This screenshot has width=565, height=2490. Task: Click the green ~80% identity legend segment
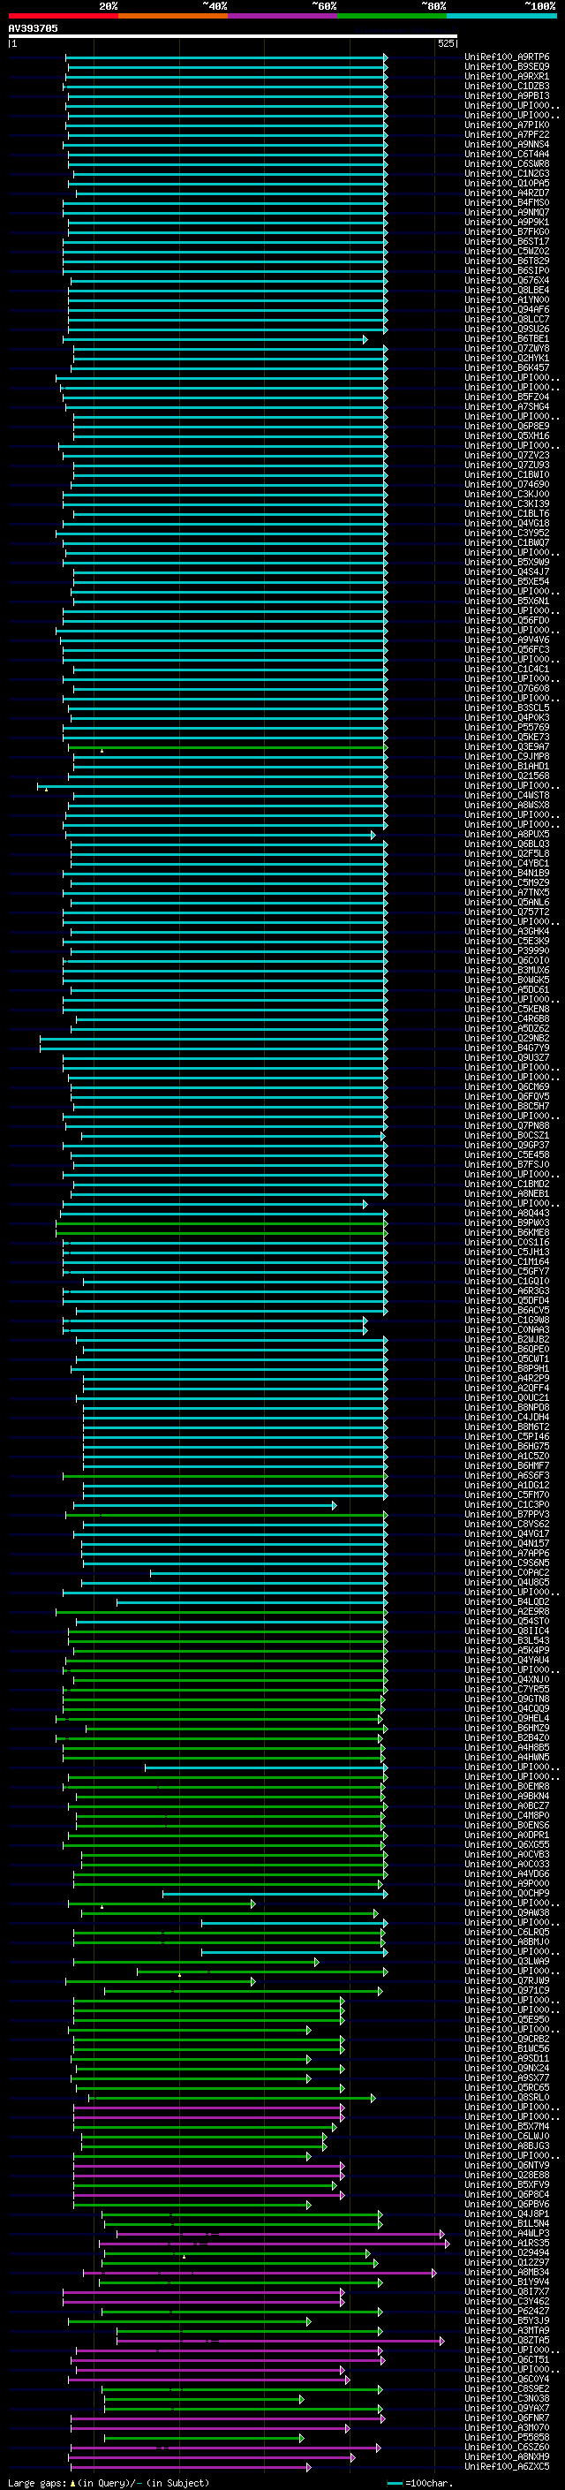pyautogui.click(x=392, y=16)
